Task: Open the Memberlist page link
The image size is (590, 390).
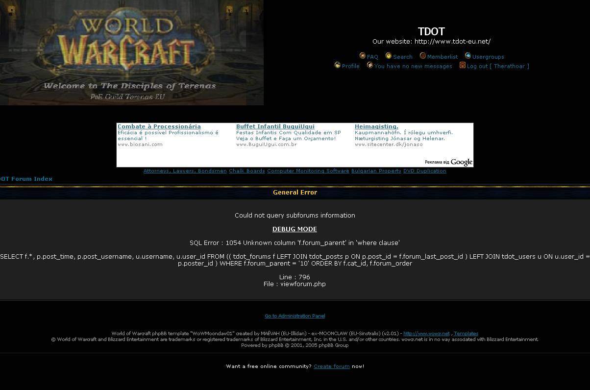Action: pos(442,57)
